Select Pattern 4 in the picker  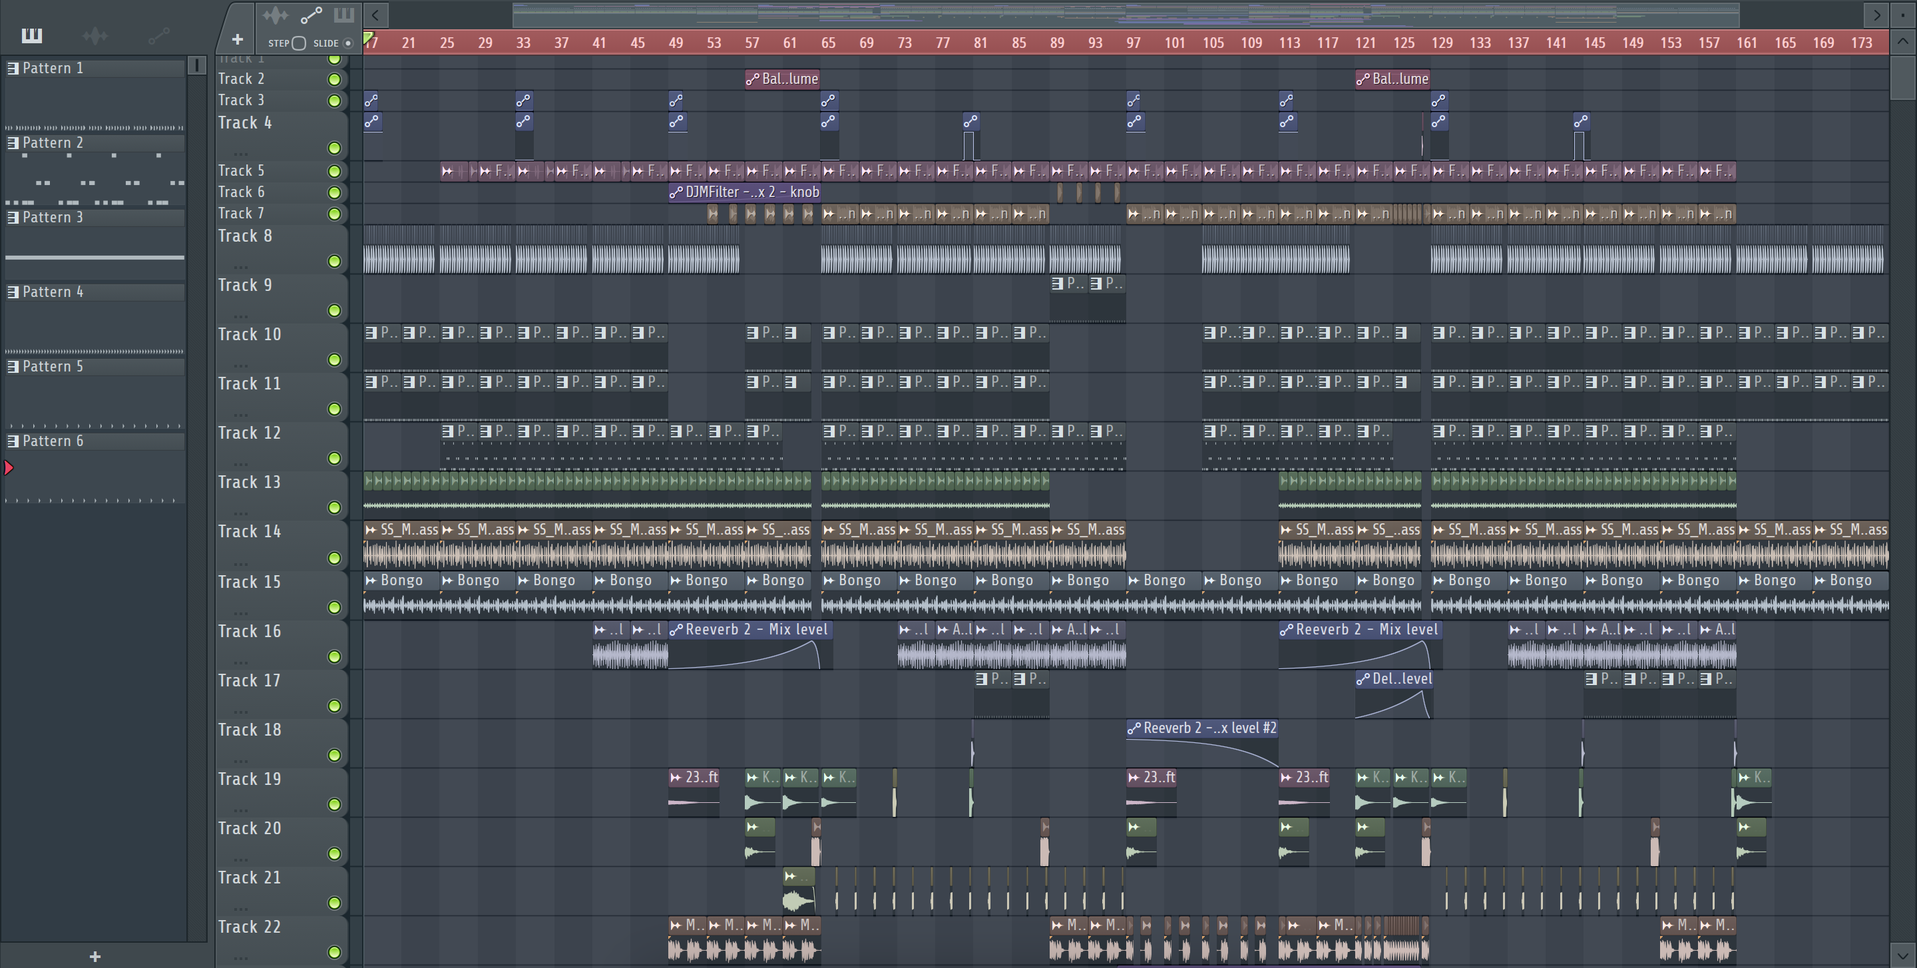(x=95, y=292)
